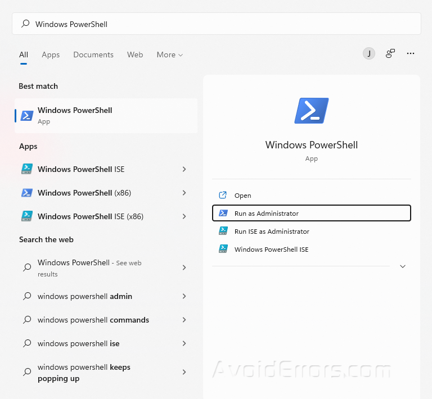Click the large PowerShell logo in details pane

(x=311, y=111)
